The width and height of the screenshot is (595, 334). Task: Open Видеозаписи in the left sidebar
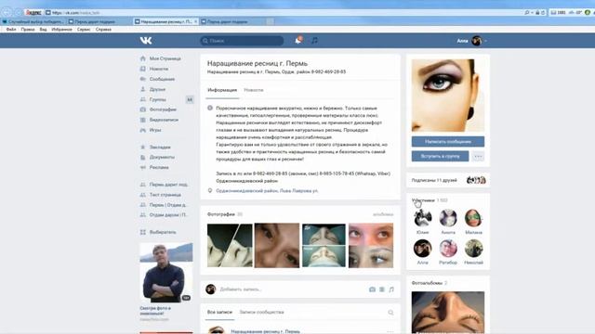(164, 120)
